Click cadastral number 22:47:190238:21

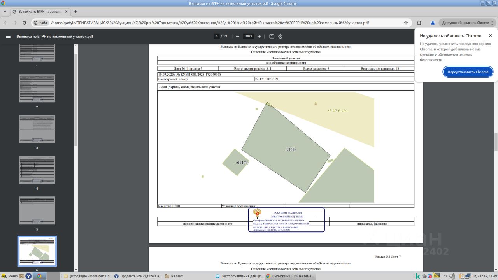click(x=267, y=79)
